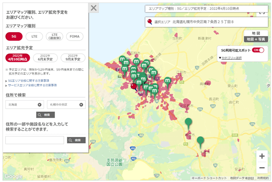Close the area map settings panel

(x=94, y=8)
